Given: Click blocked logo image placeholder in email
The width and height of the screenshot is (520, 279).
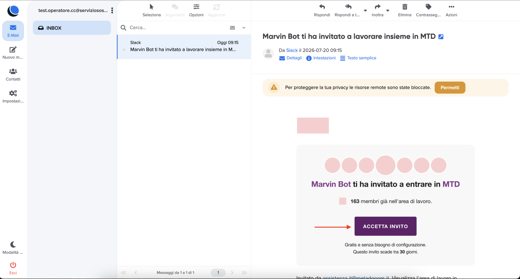Looking at the screenshot, I should [313, 126].
